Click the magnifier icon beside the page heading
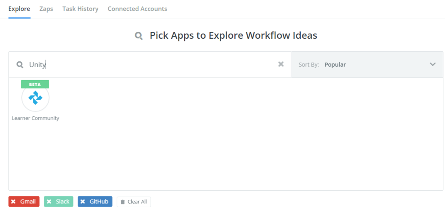 coord(139,36)
